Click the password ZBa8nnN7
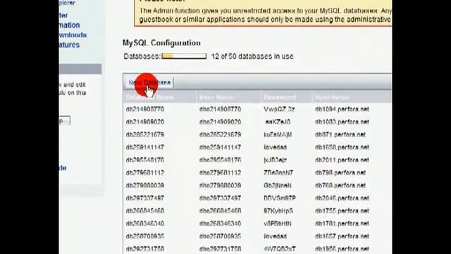451x254 pixels. click(278, 172)
